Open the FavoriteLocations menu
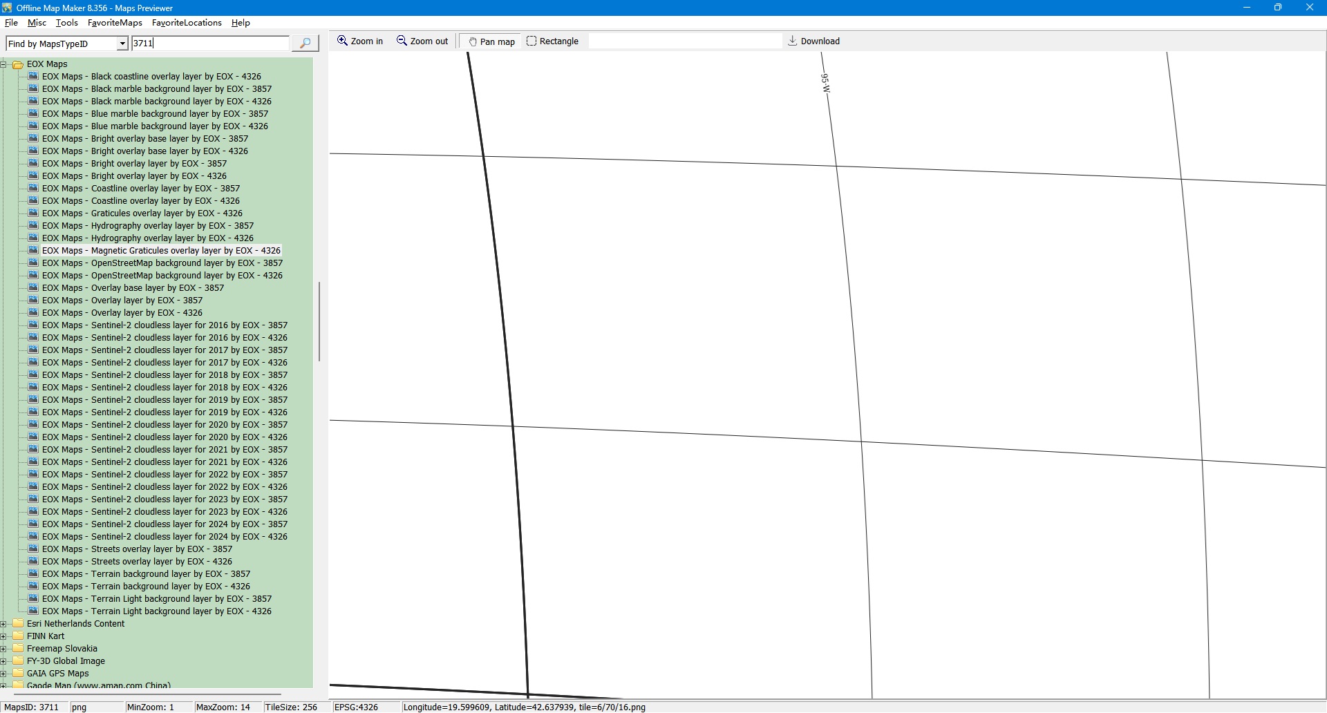 187,23
